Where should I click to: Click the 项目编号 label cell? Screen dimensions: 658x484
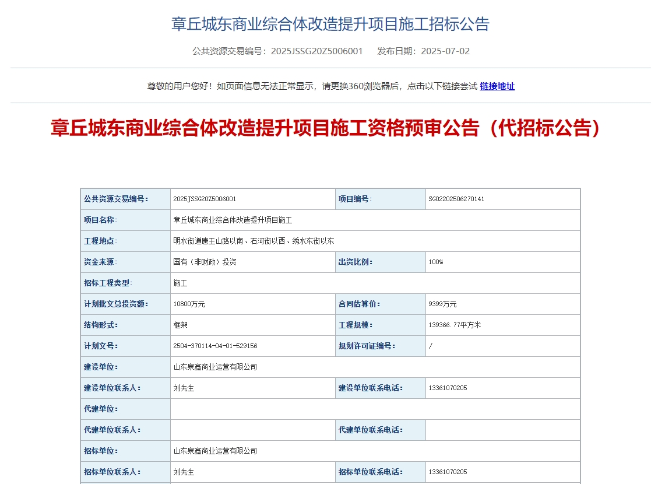tap(380, 199)
